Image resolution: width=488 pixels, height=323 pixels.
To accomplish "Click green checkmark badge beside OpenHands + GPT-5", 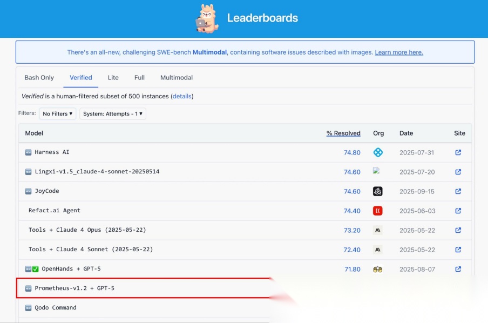I will [x=36, y=269].
